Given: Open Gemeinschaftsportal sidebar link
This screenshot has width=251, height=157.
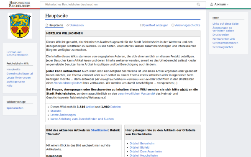Looking at the screenshot, I should click(x=20, y=74).
